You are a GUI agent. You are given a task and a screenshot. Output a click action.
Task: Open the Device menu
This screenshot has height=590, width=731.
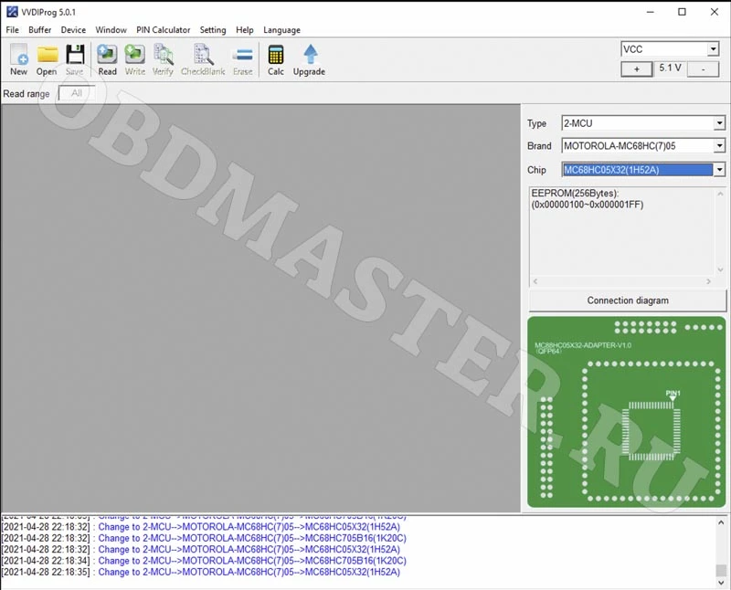(x=73, y=30)
